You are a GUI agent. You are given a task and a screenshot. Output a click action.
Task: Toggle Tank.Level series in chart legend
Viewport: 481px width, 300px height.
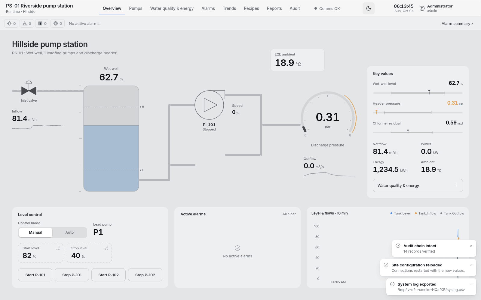pos(400,213)
